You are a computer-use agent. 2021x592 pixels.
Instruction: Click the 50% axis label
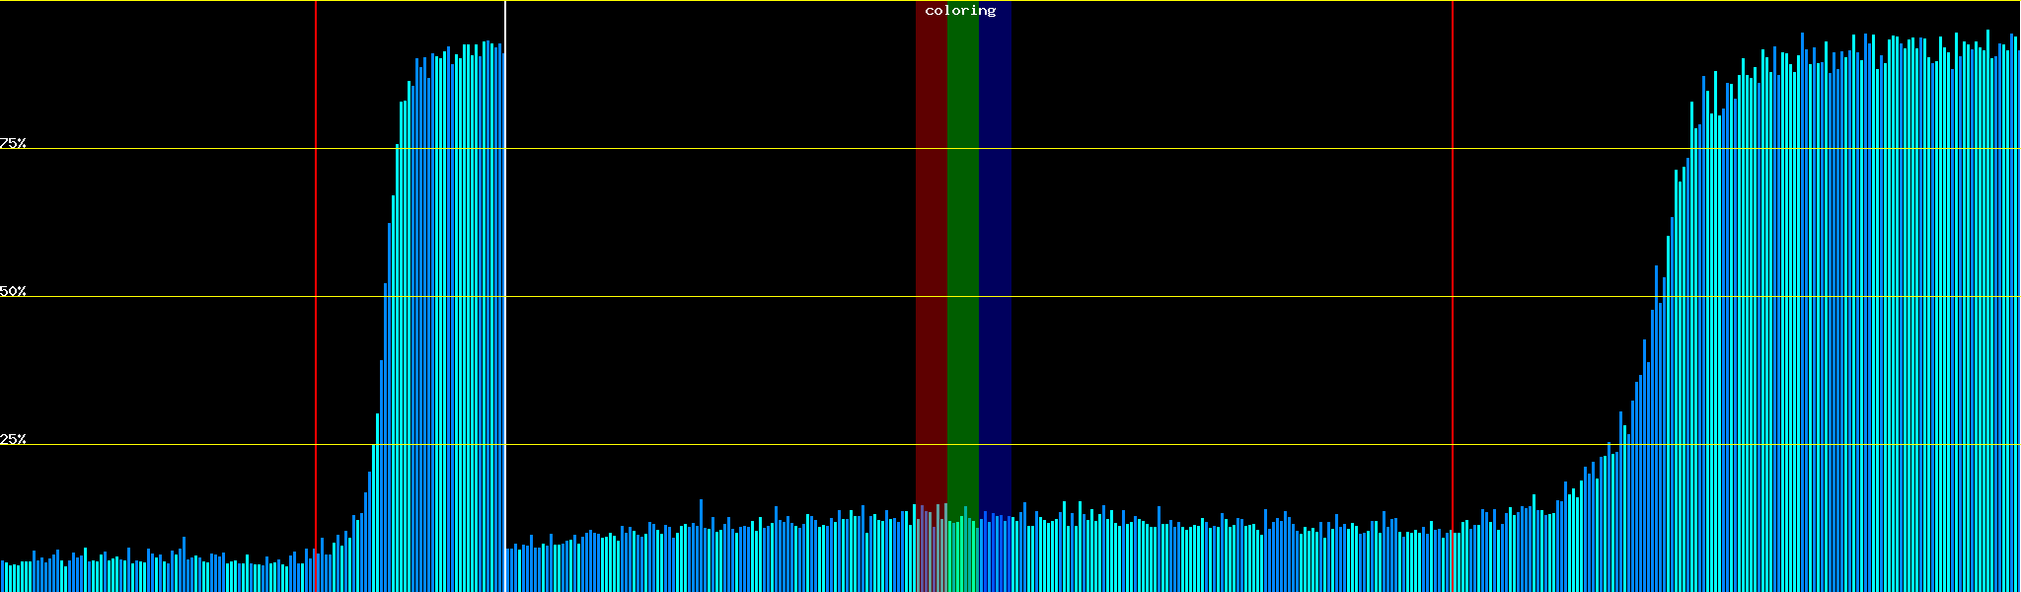[x=13, y=291]
